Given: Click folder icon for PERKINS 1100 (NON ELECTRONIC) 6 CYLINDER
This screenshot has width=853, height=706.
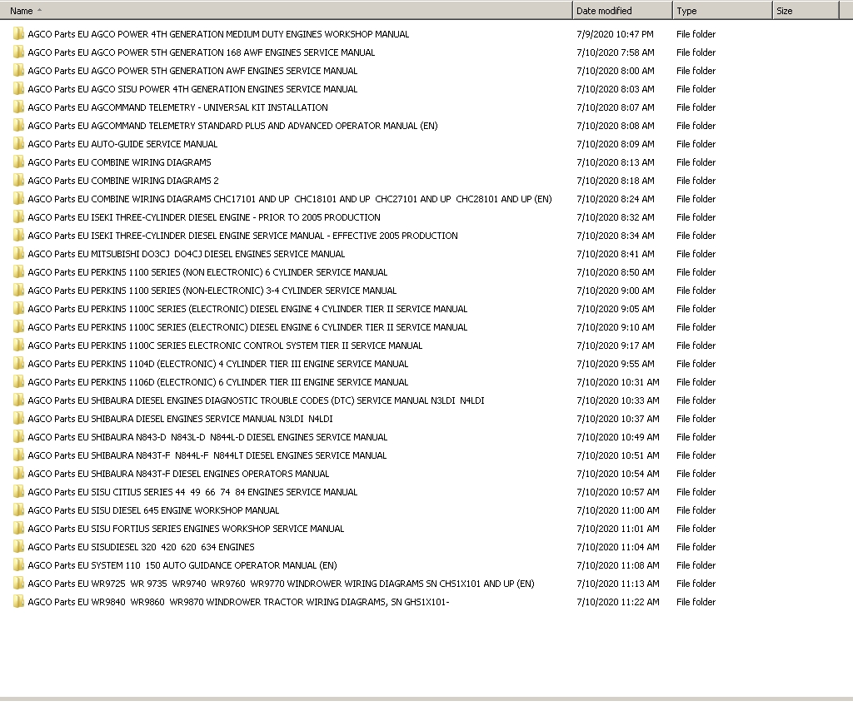Looking at the screenshot, I should [18, 272].
